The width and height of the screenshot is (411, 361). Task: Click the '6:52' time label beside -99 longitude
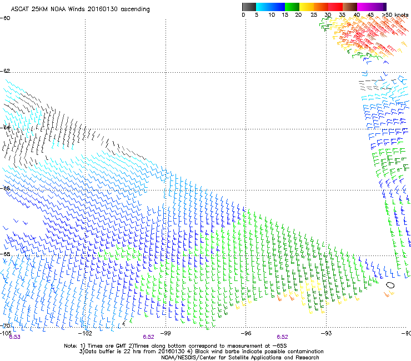pos(149,337)
